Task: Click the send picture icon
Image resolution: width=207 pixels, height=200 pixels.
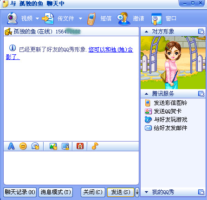Action: pos(53,146)
